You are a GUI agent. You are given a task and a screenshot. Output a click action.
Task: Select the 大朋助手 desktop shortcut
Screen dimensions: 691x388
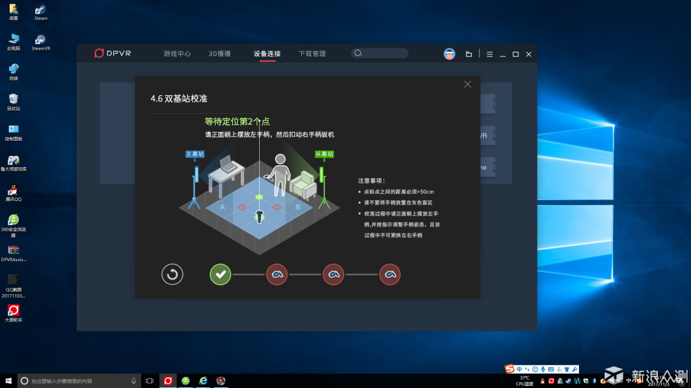[14, 313]
